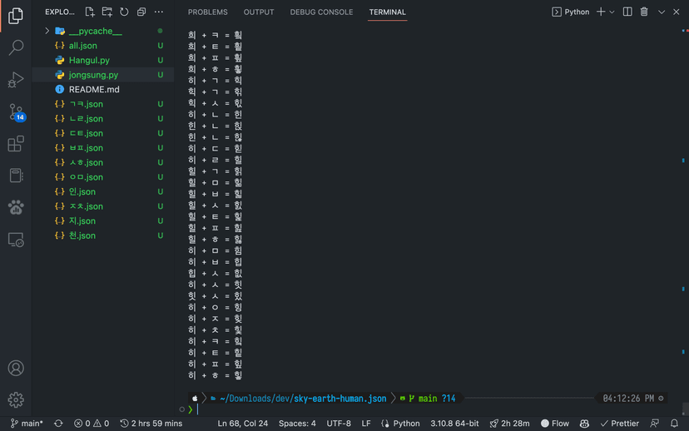Image resolution: width=689 pixels, height=431 pixels.
Task: Open the new terminal launch profile dropdown
Action: pos(612,12)
